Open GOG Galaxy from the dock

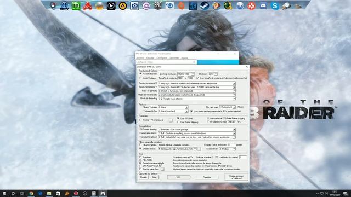coord(146,6)
